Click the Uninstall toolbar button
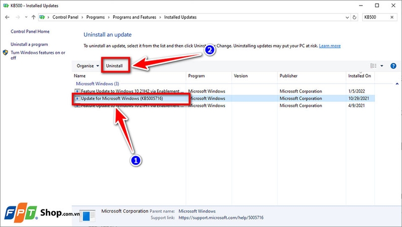 pyautogui.click(x=115, y=66)
